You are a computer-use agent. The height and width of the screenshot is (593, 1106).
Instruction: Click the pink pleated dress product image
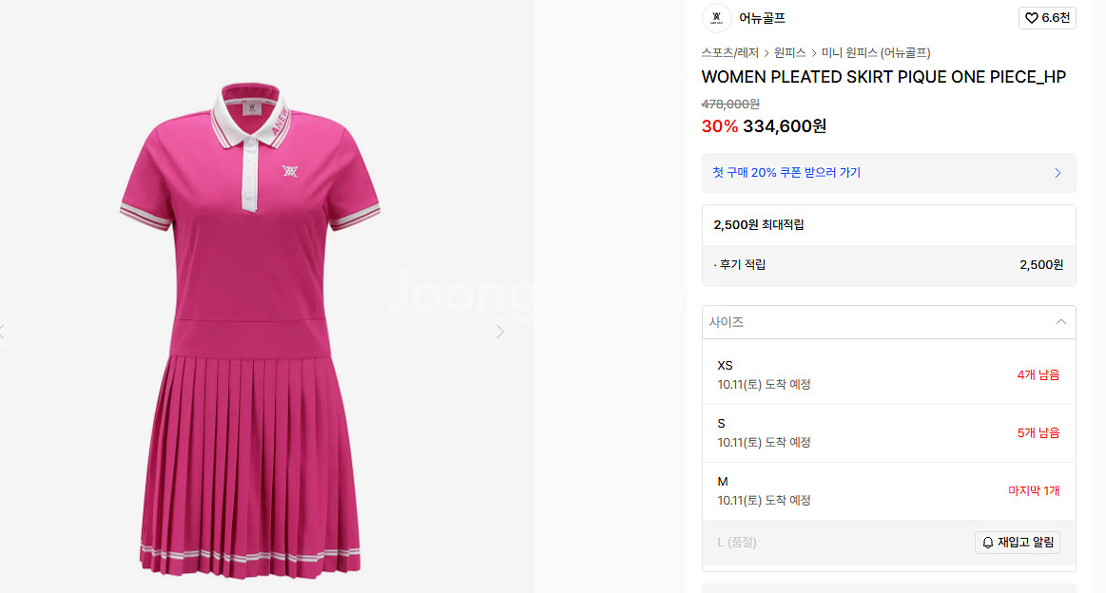pos(250,330)
